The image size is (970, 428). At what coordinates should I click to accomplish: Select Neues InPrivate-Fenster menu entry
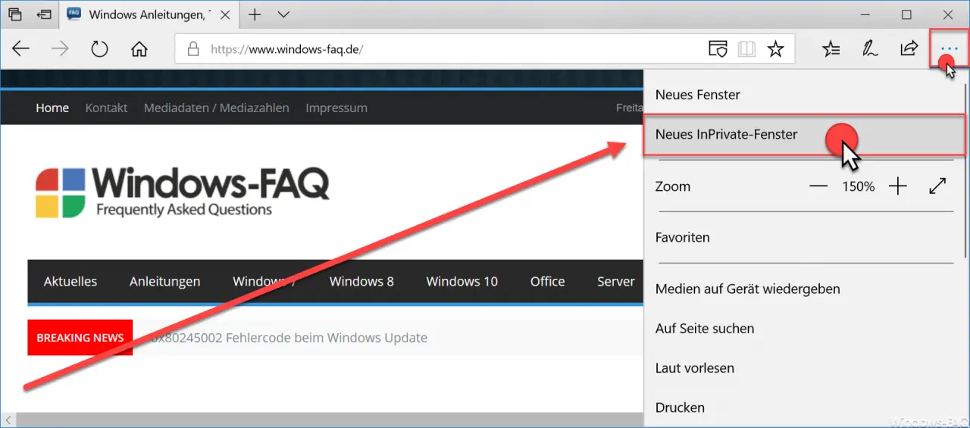pyautogui.click(x=806, y=135)
